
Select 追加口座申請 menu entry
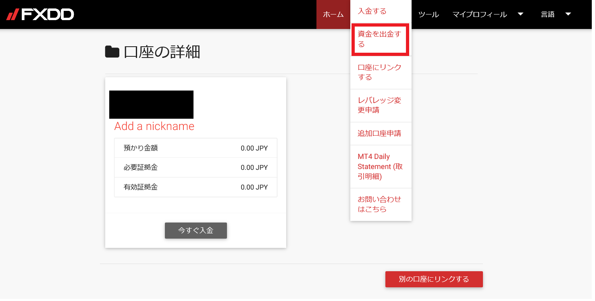point(381,134)
